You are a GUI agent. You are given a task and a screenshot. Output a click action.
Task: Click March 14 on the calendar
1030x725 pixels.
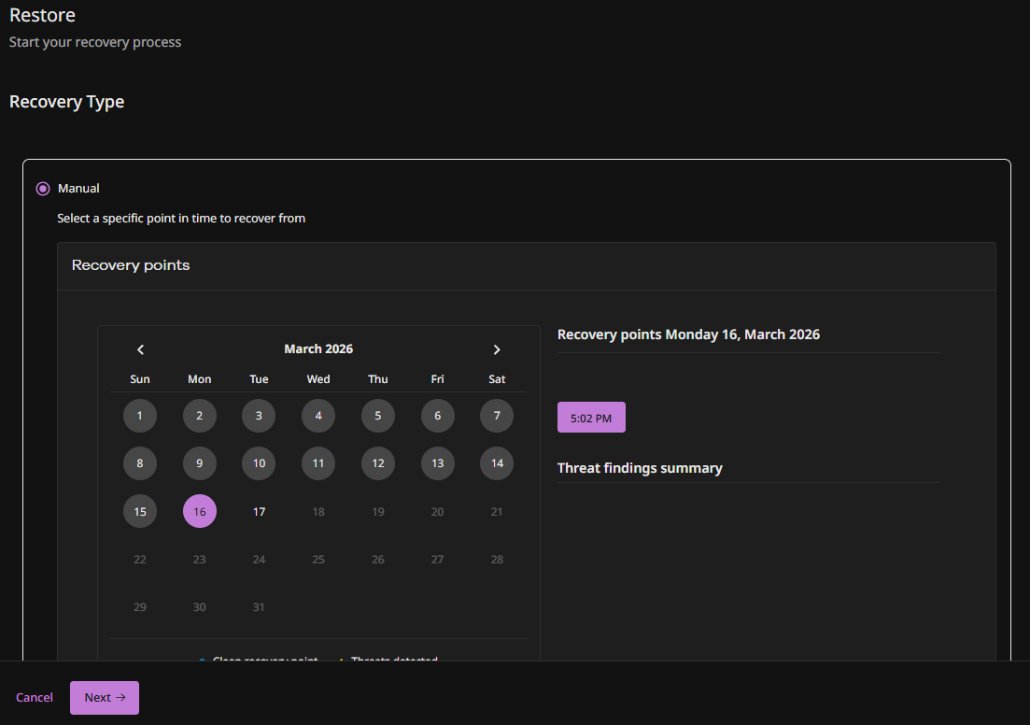point(497,463)
